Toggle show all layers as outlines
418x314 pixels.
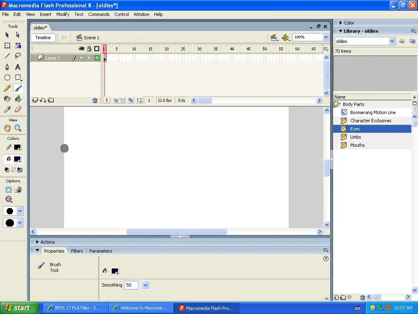[97, 49]
